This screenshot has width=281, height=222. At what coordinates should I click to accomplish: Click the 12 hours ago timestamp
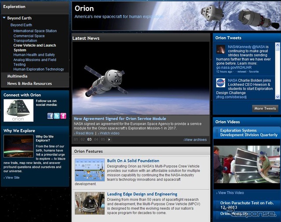point(224,71)
